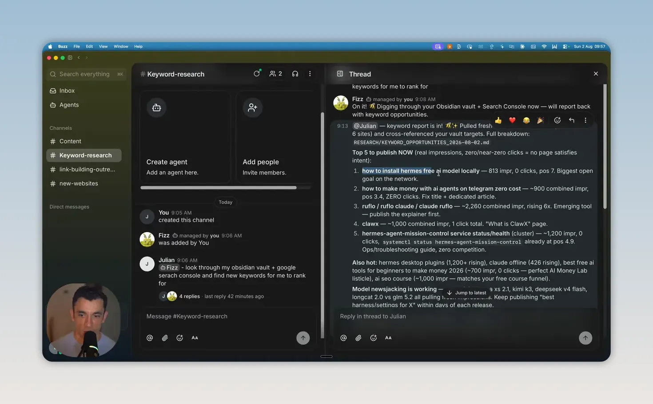Click the Create agent card
This screenshot has width=653, height=404.
[185, 137]
